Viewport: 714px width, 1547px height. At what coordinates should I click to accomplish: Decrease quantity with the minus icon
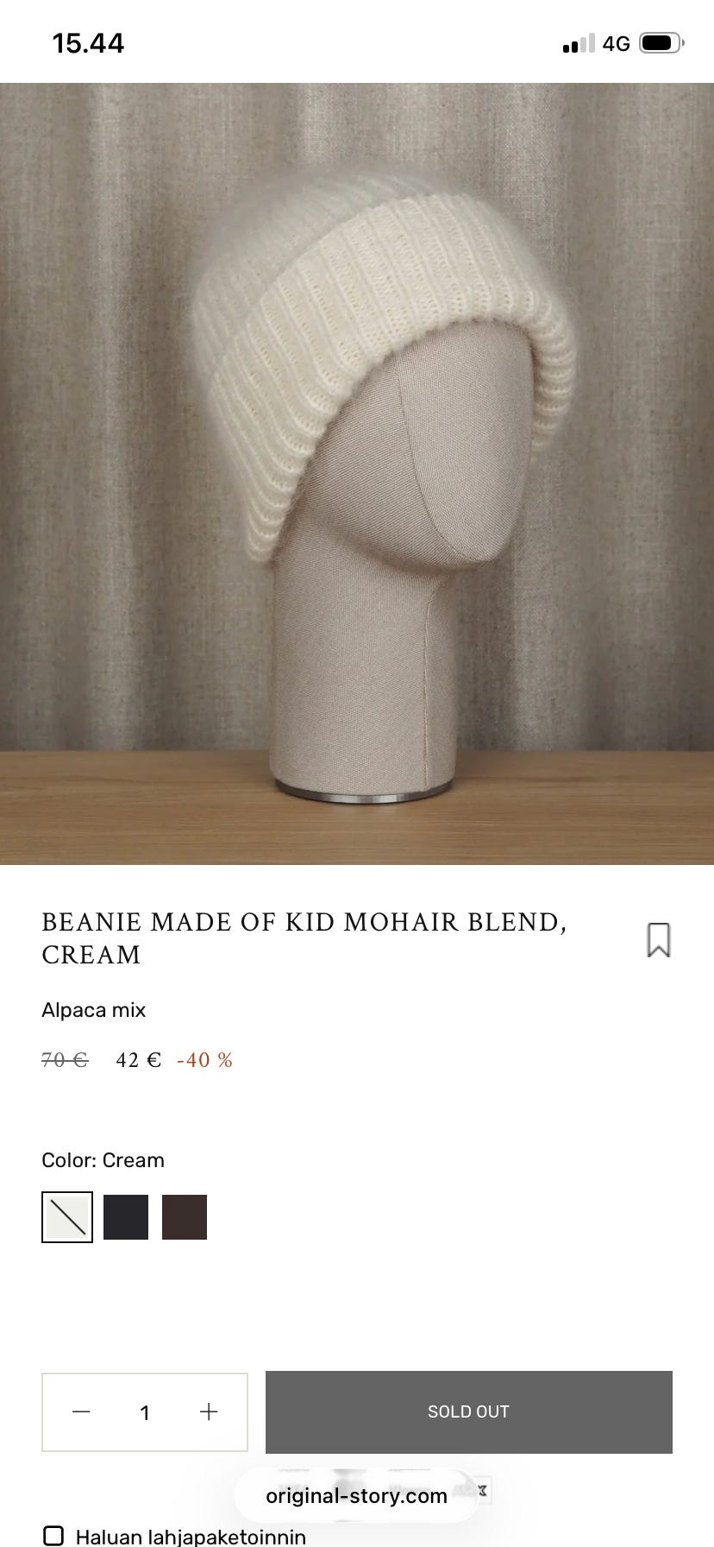tap(81, 1411)
